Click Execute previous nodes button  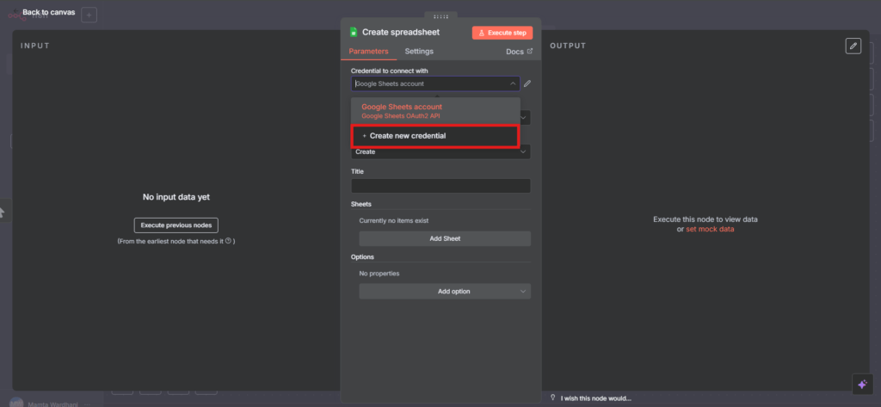pyautogui.click(x=176, y=225)
